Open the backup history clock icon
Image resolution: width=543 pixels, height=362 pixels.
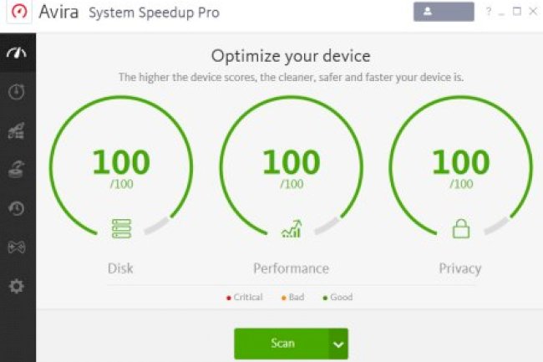(x=17, y=209)
